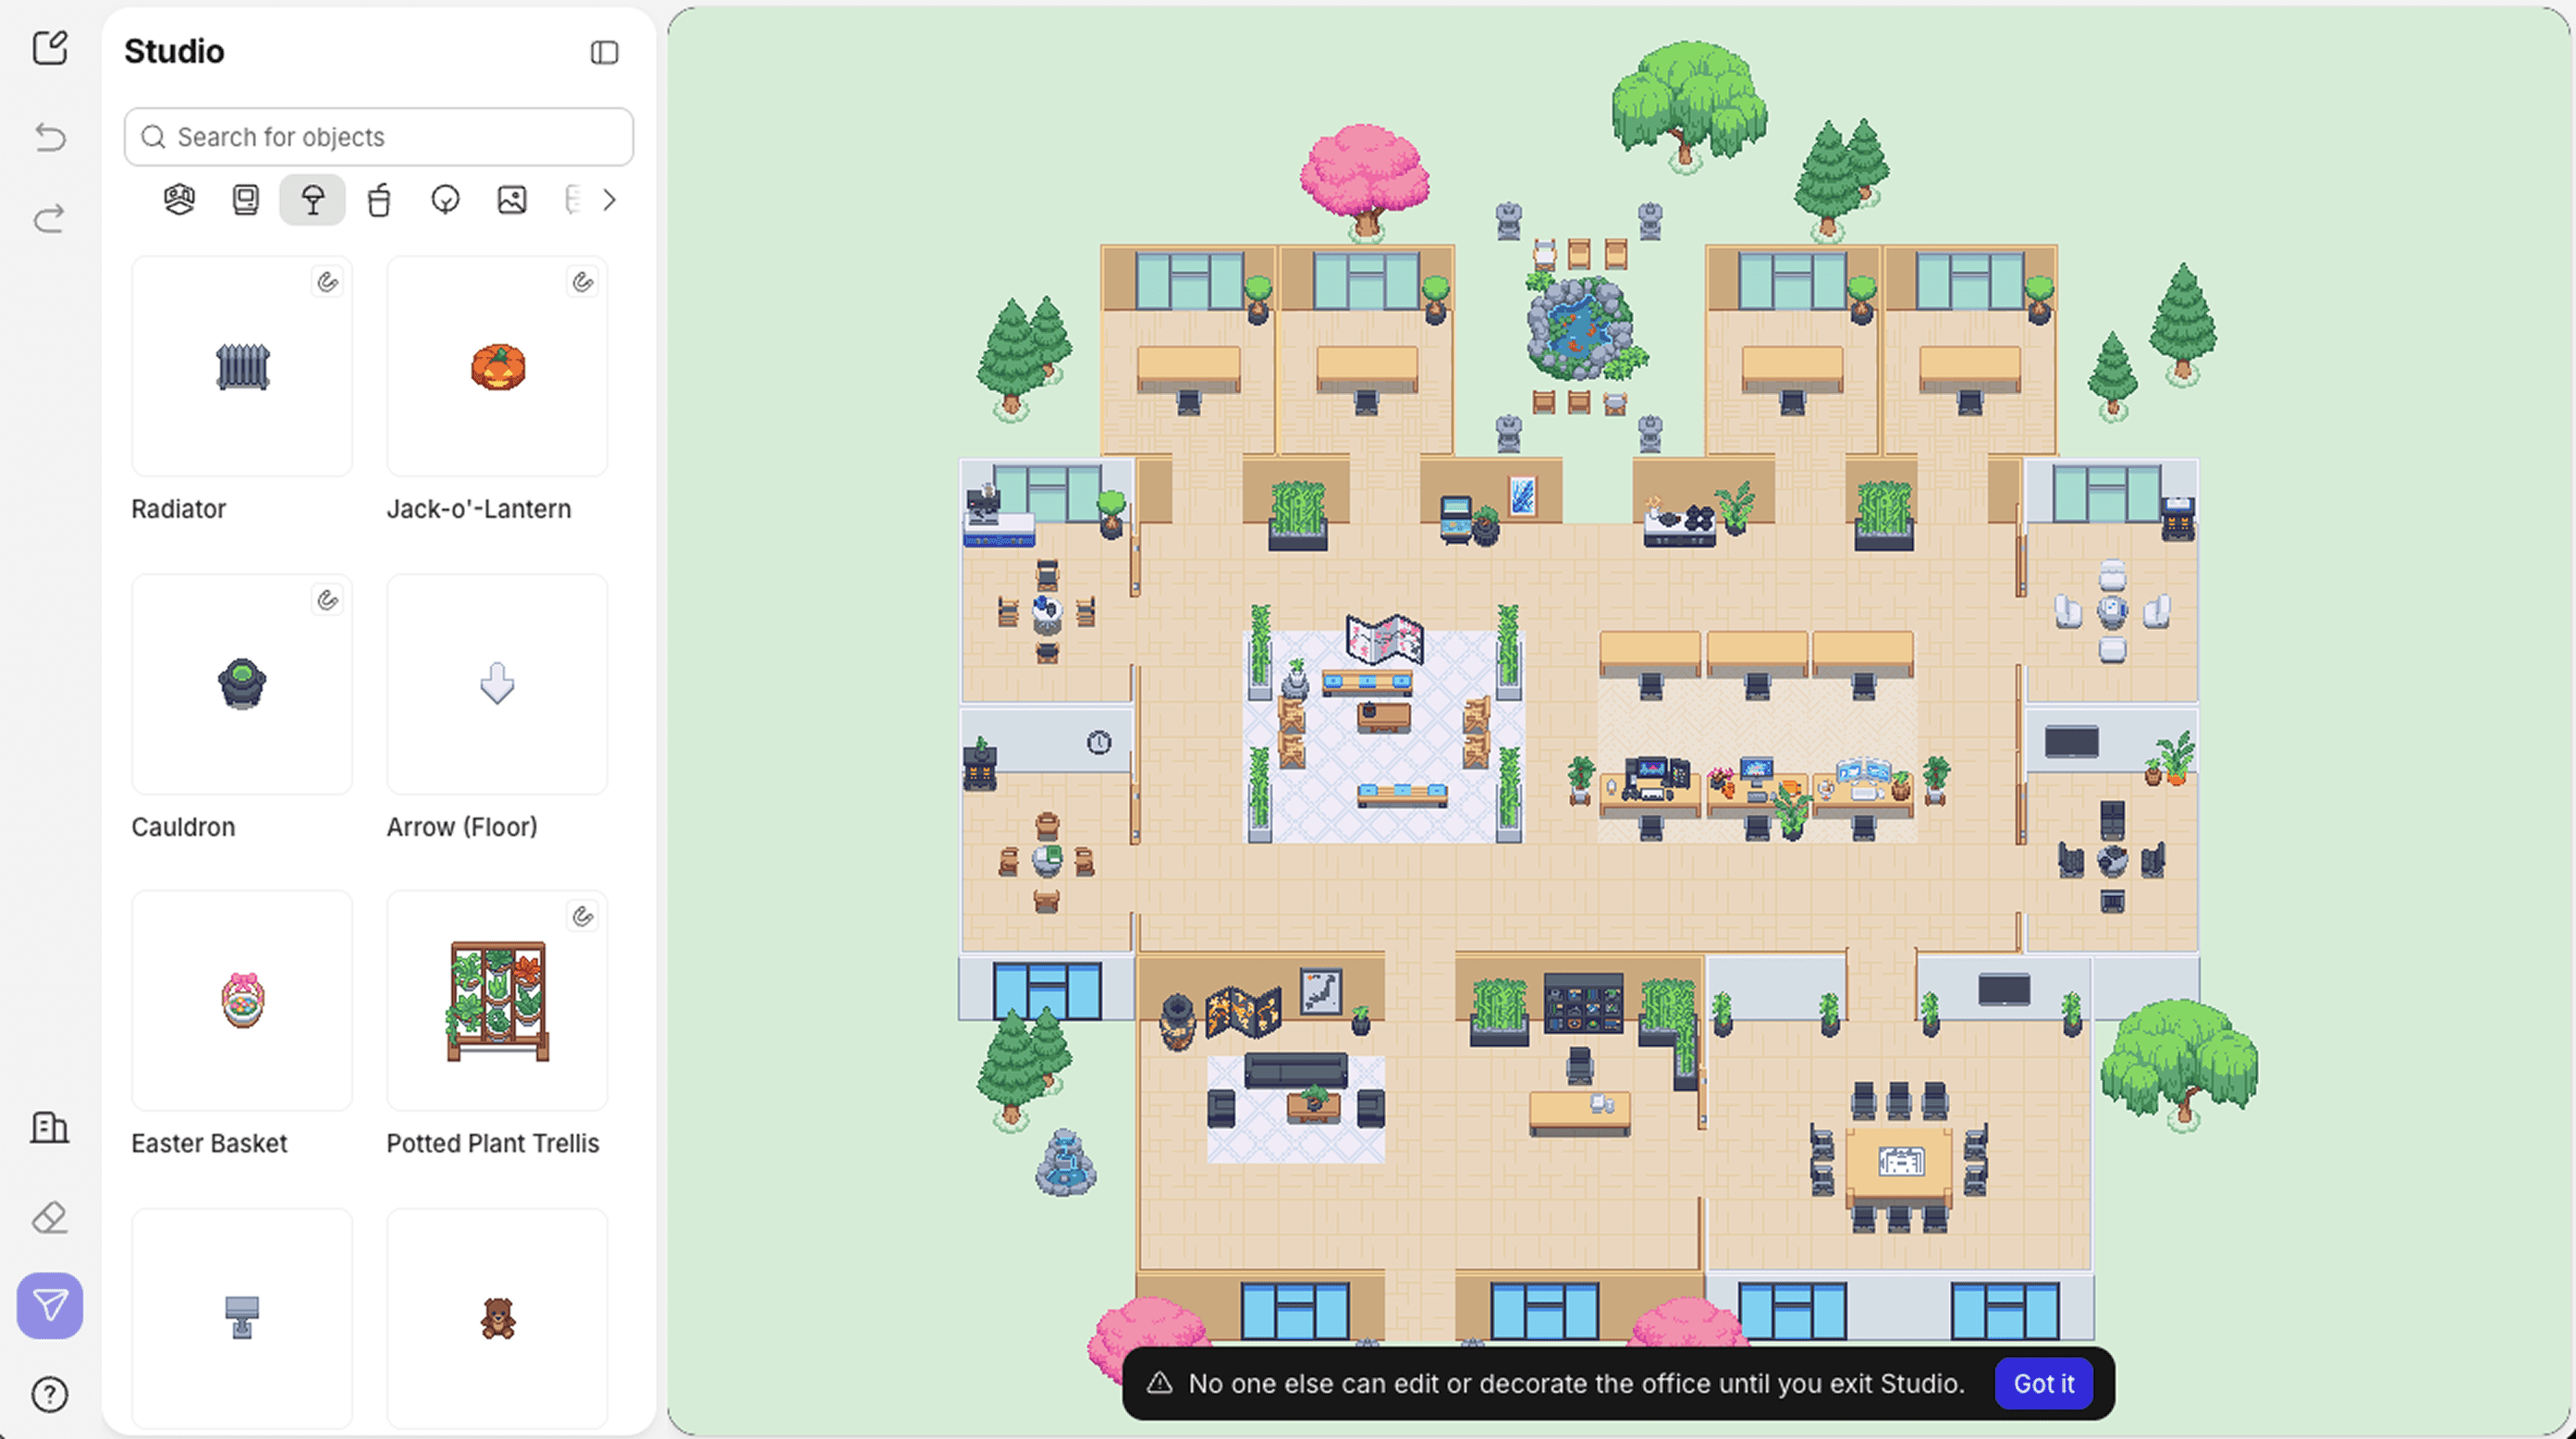Select the dark sofa in the lounge
The image size is (2576, 1439).
[x=1295, y=1070]
